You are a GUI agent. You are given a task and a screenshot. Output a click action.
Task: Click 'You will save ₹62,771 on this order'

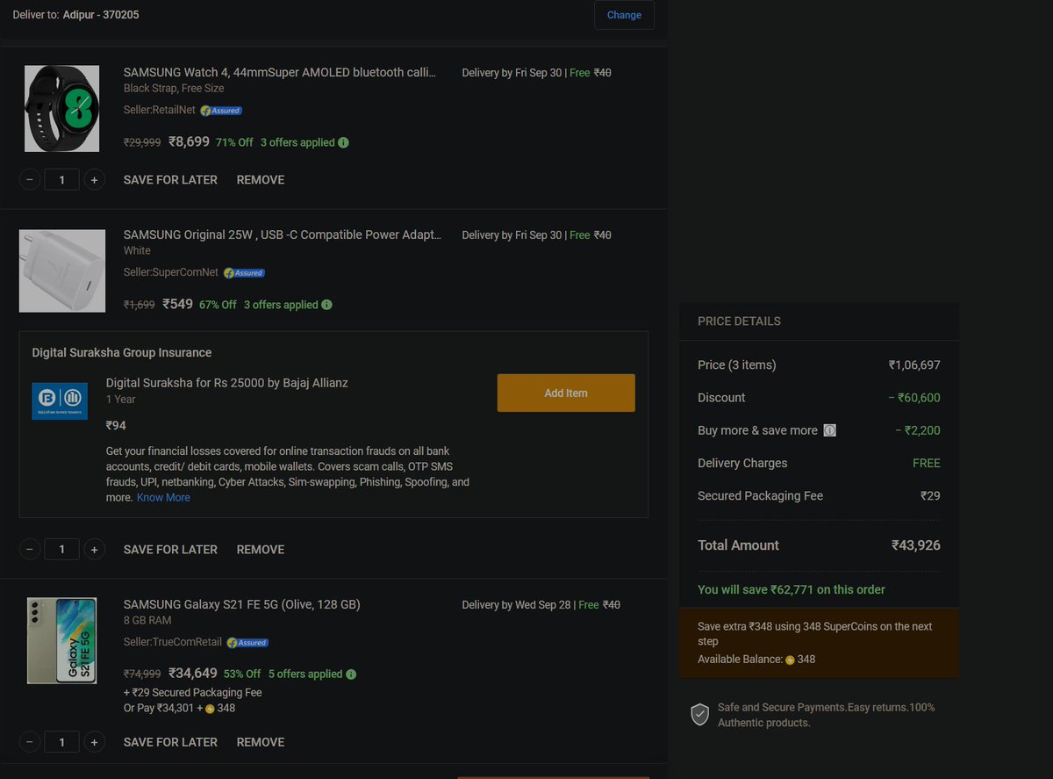792,589
